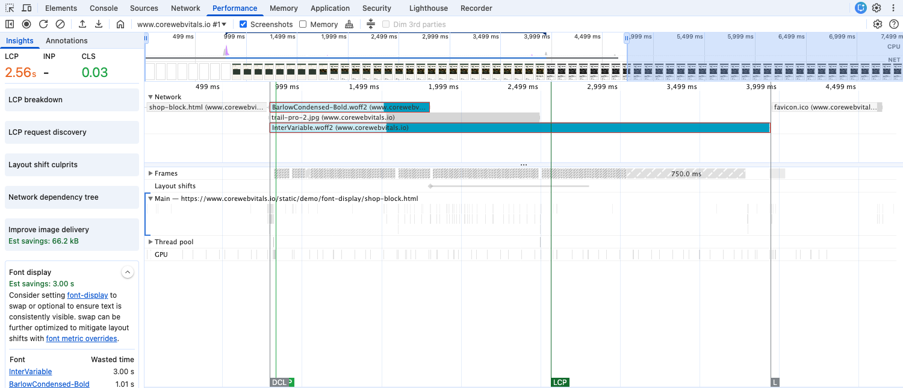Open the Security tab

point(377,8)
